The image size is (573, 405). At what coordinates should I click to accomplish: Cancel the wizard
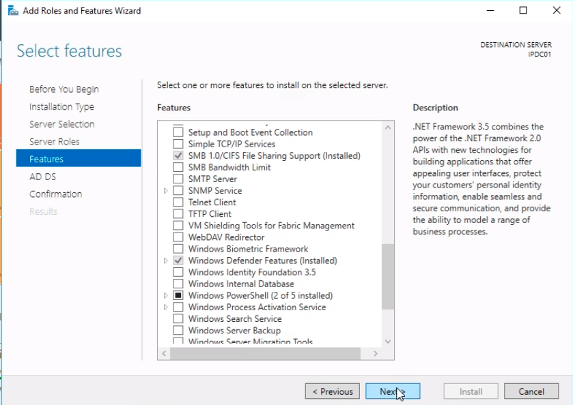[531, 391]
